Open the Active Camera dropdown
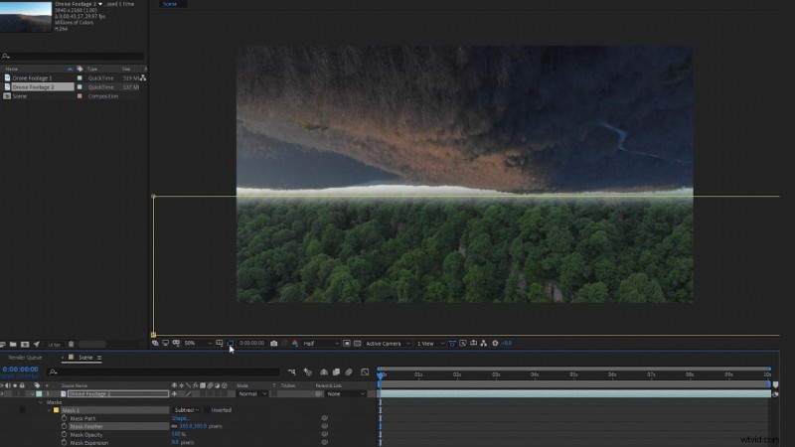This screenshot has width=795, height=447. 388,343
